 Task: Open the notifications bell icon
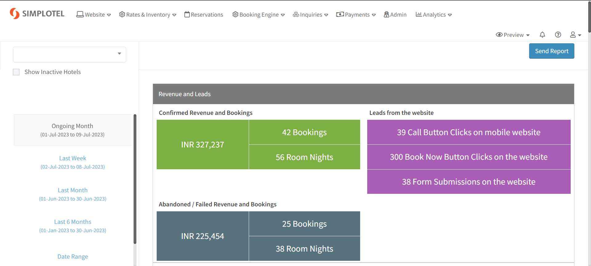pos(542,35)
